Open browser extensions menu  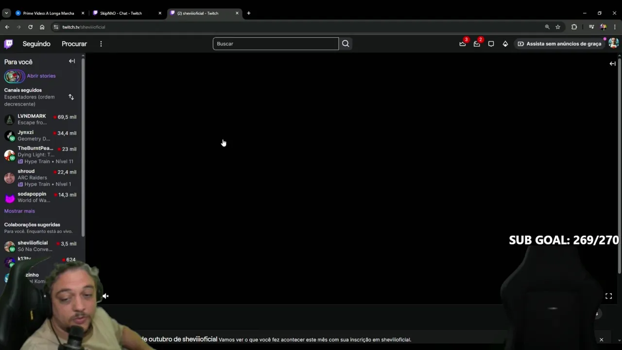pyautogui.click(x=574, y=27)
